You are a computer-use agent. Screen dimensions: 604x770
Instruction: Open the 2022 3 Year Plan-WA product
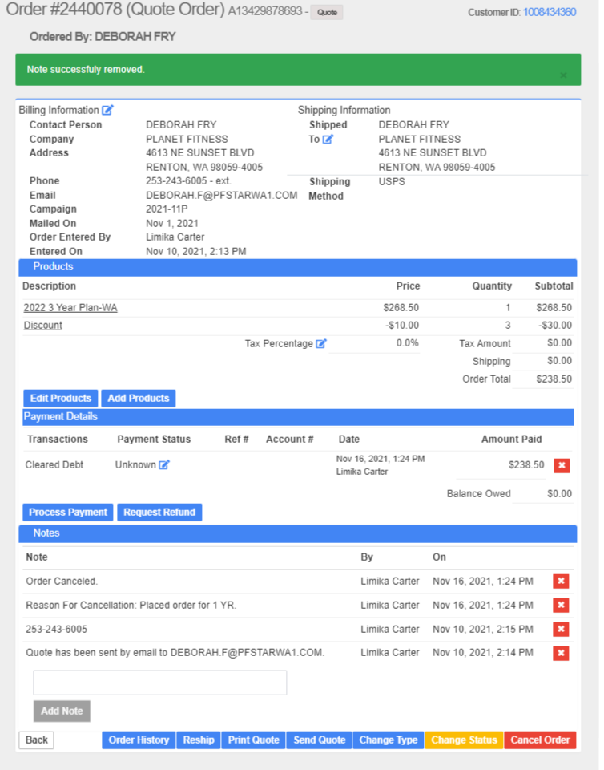point(70,308)
